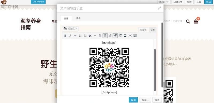The width and height of the screenshot is (214, 103).
Task: Toggle bold formatting in editor toolbar
Action: (x=65, y=36)
